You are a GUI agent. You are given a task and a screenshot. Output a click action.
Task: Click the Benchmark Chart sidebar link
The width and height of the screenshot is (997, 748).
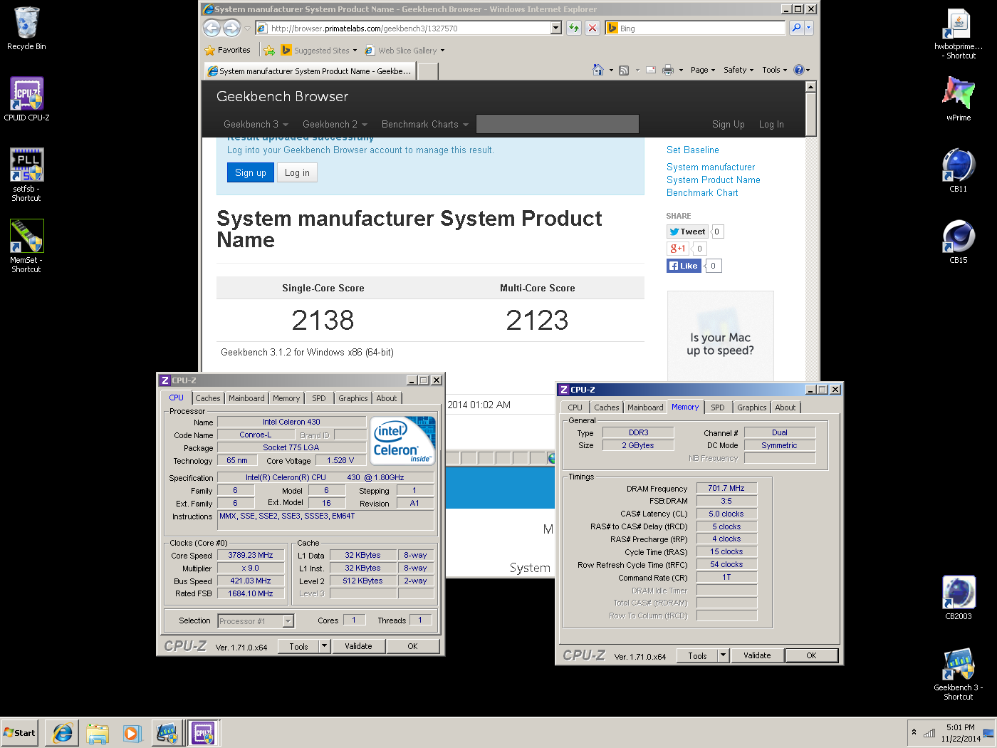[702, 192]
